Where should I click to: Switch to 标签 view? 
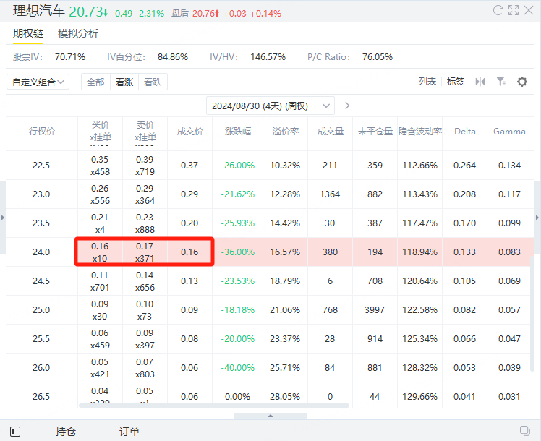pos(456,82)
